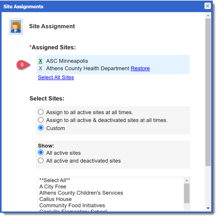Image resolution: width=218 pixels, height=218 pixels.
Task: Select A City Free from list
Action: pyautogui.click(x=53, y=187)
